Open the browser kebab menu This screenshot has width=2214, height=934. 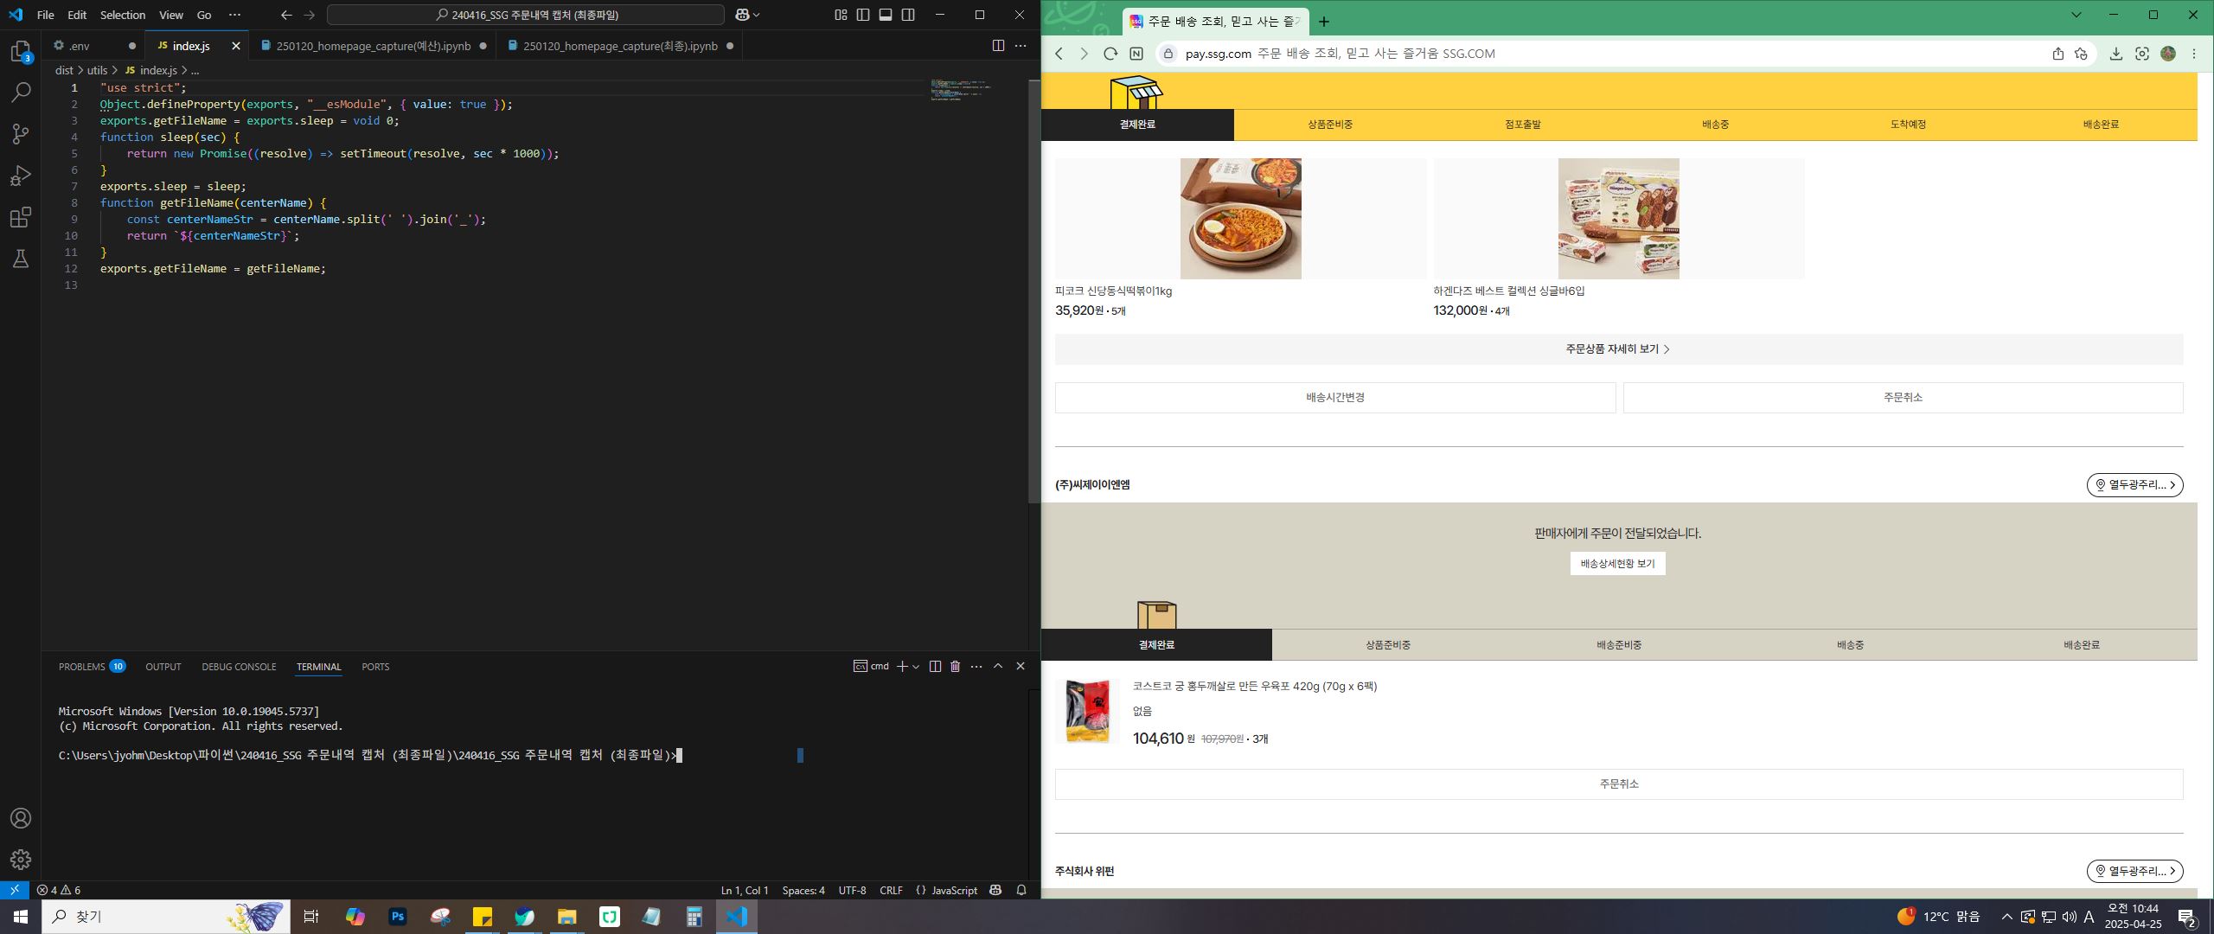(x=2194, y=54)
